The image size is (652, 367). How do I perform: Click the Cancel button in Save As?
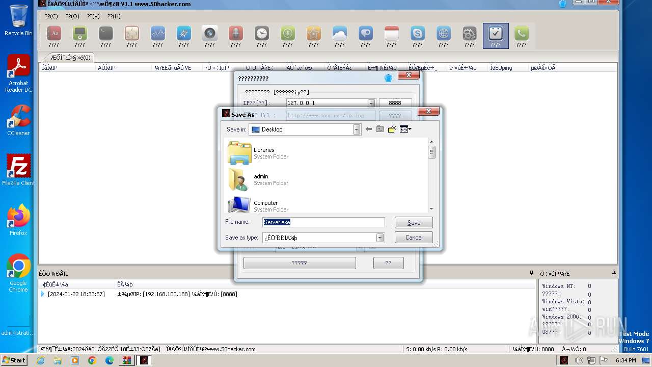pos(414,238)
